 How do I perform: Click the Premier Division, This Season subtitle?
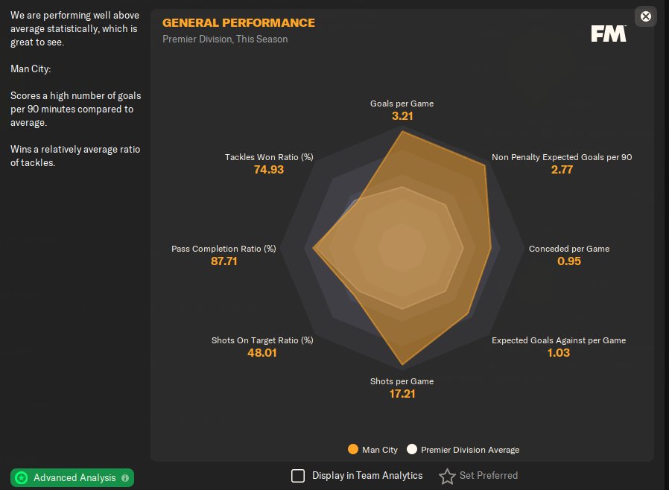click(225, 39)
